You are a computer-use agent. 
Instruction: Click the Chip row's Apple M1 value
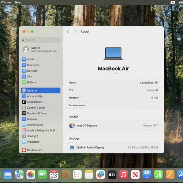click(x=152, y=90)
